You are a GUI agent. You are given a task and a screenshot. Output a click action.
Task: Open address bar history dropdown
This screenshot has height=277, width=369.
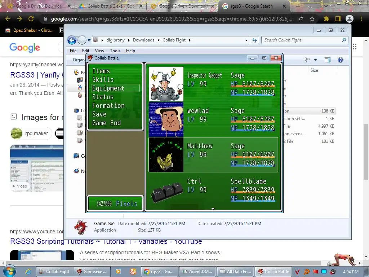click(x=246, y=40)
